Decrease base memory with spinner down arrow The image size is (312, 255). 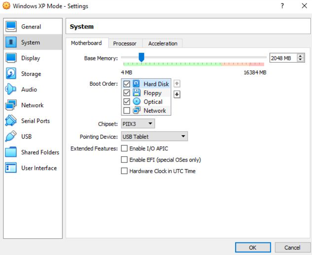coord(301,60)
